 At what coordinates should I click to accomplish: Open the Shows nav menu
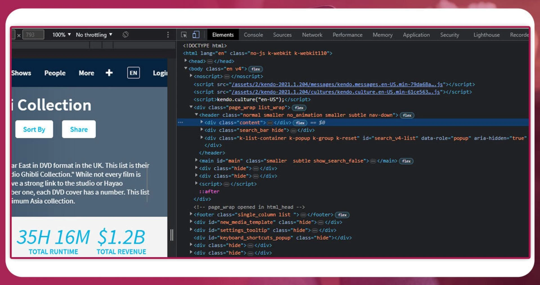pyautogui.click(x=21, y=73)
